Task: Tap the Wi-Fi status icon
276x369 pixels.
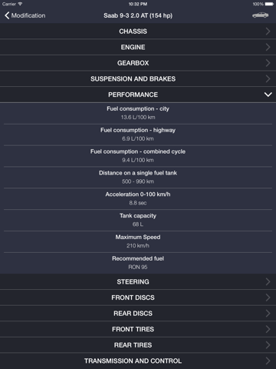Action: (x=20, y=4)
